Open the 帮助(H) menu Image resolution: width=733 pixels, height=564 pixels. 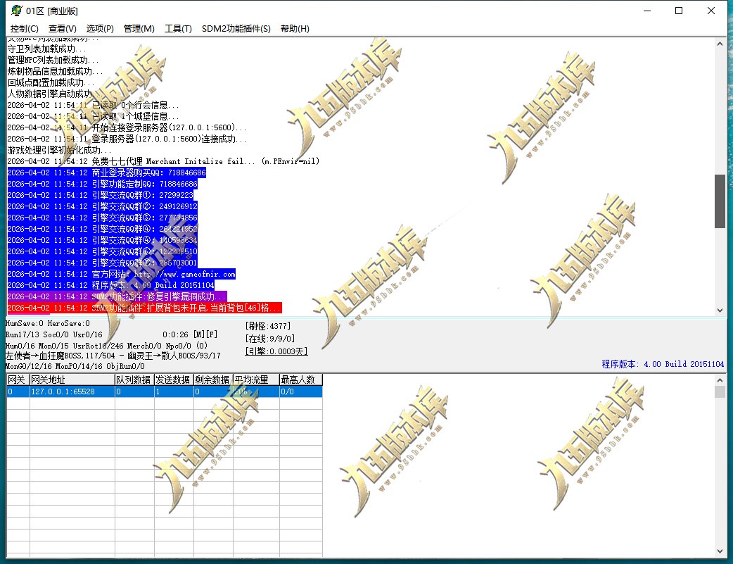(x=295, y=29)
